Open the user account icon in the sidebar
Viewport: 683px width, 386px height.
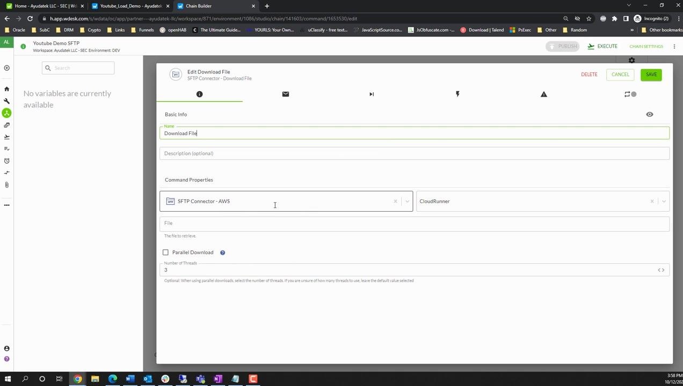[6, 349]
